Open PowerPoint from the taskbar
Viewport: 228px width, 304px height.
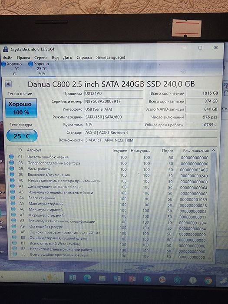(132, 279)
